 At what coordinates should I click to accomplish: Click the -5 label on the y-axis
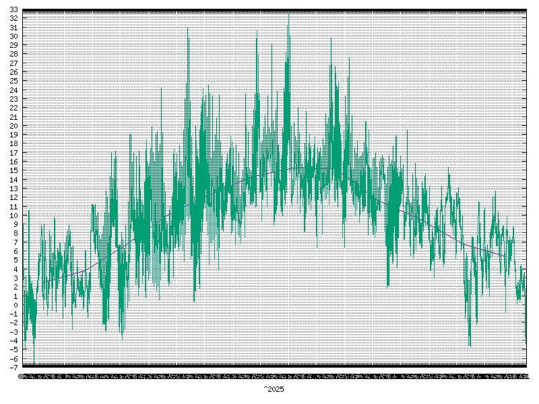(13, 349)
